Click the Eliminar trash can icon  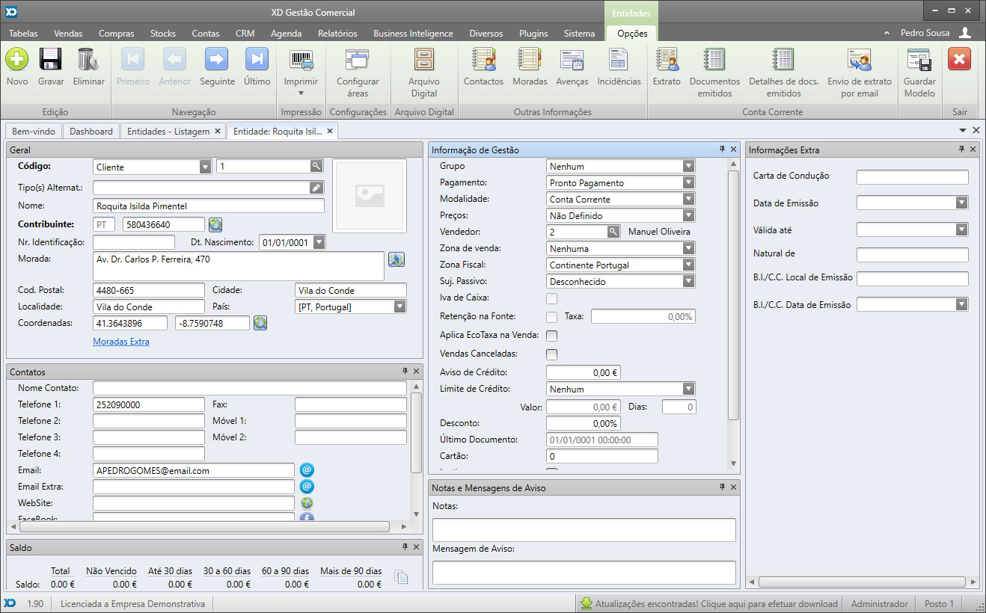(88, 60)
